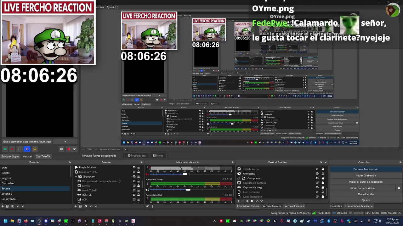
Task: Open Ajustes settings button
Action: [366, 200]
